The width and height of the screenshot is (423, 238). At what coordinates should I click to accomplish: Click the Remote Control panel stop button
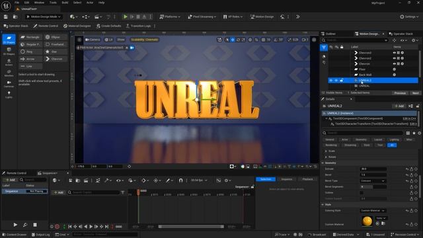pos(35,225)
